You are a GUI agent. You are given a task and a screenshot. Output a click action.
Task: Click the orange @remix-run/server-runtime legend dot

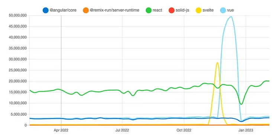(86, 10)
